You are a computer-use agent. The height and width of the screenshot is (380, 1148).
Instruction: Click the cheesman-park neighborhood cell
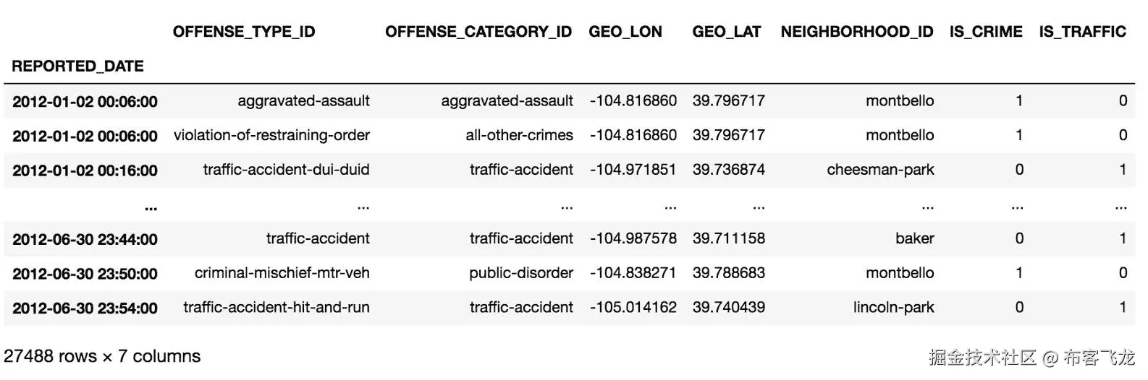coord(880,170)
